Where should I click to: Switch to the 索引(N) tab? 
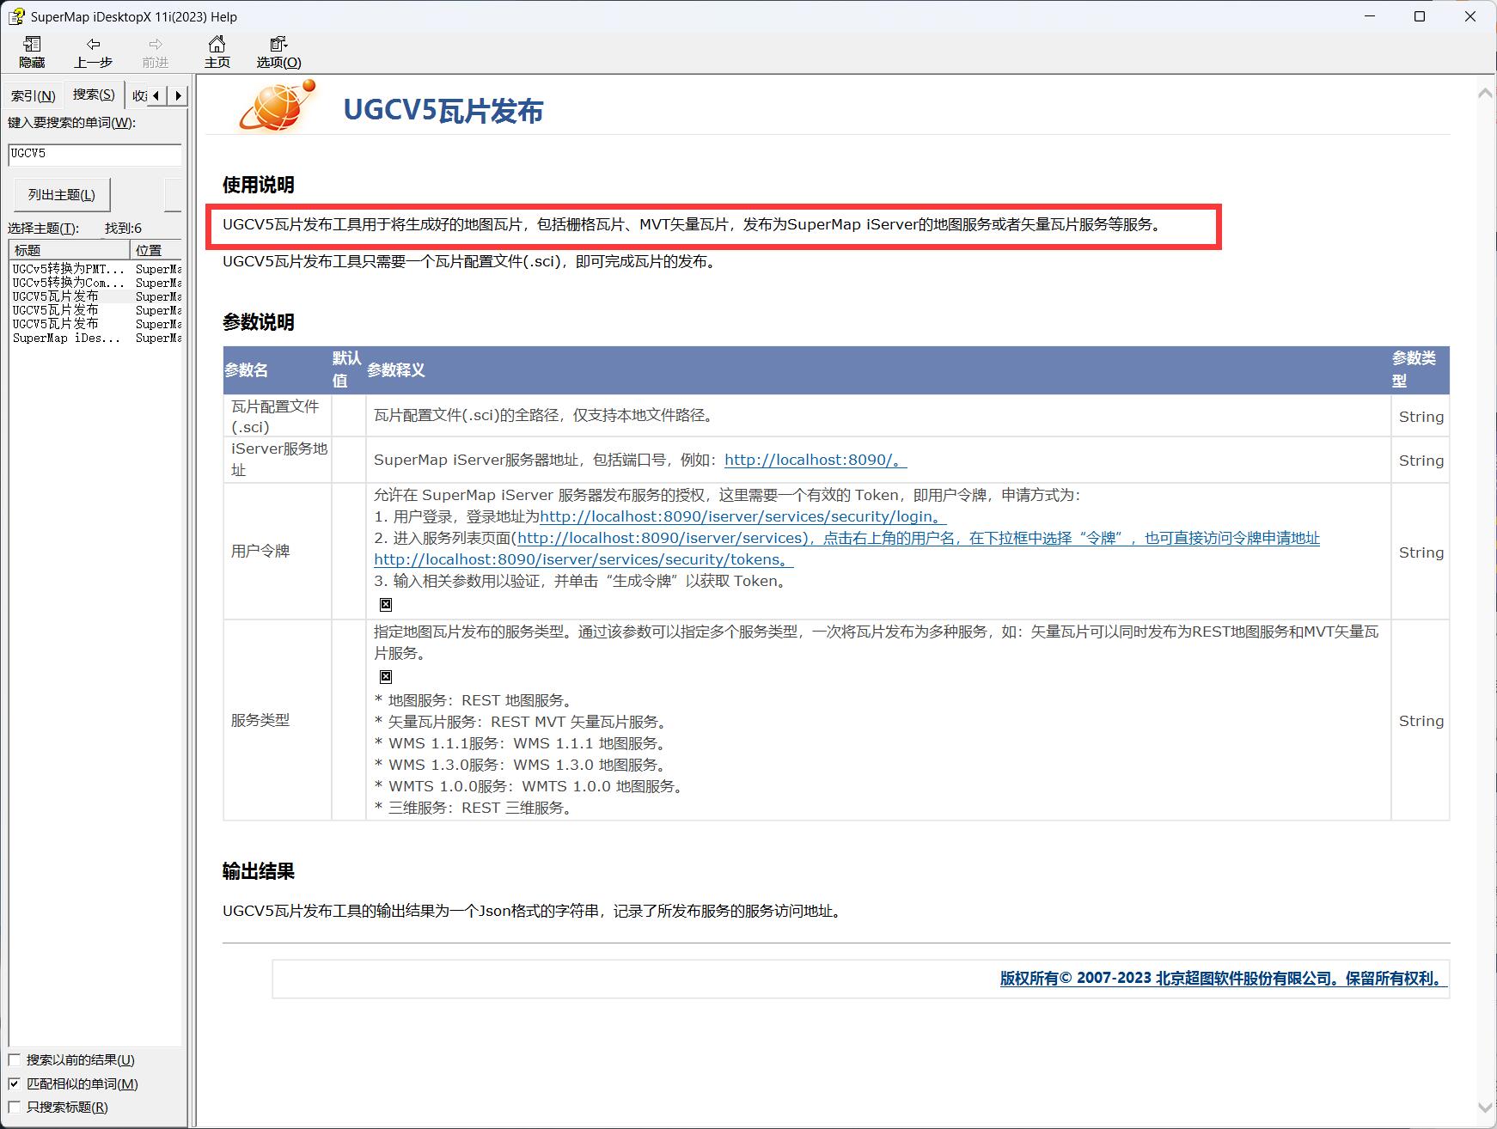point(33,95)
